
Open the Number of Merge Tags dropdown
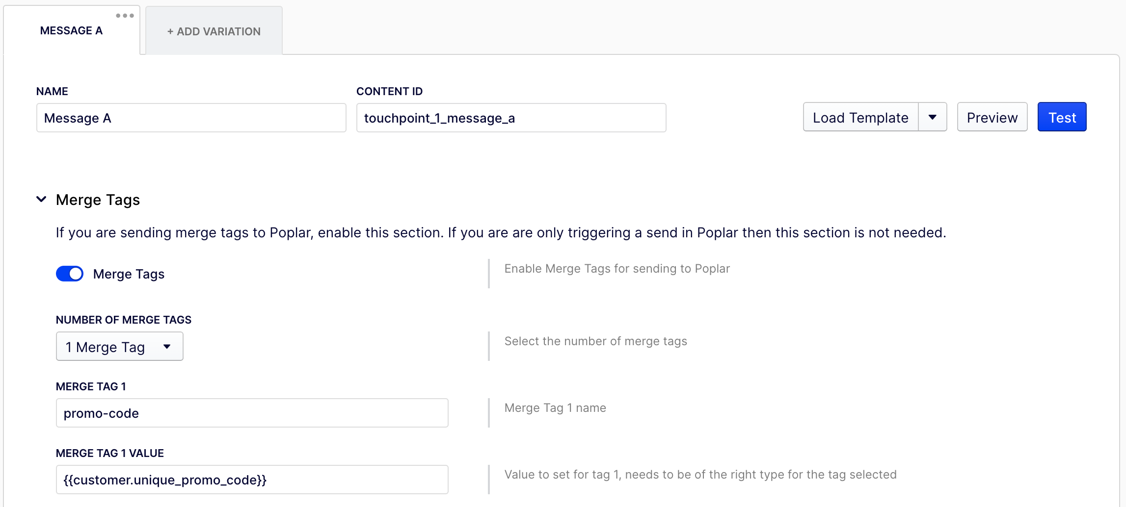(x=119, y=347)
